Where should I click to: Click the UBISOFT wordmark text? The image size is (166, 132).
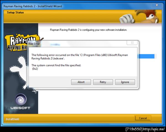click(20, 108)
